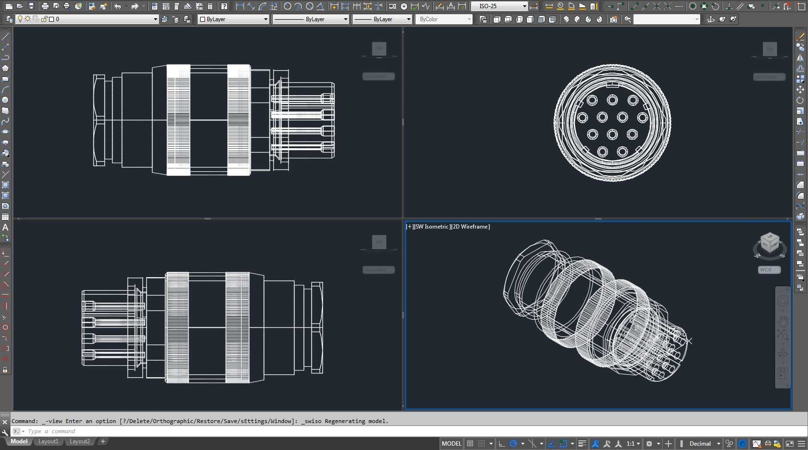Toggle Ortho mode in the status bar

502,444
